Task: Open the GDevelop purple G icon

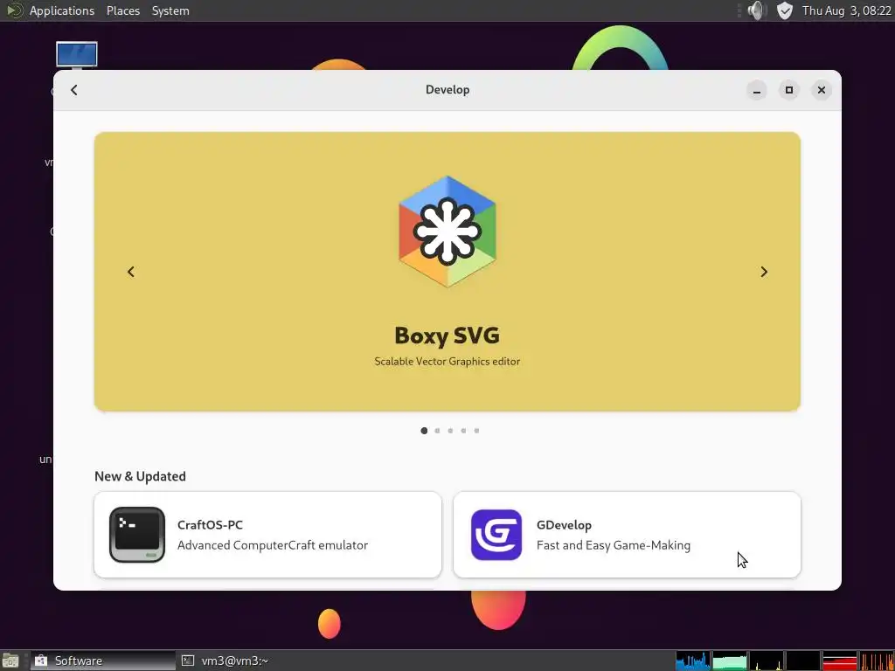Action: point(496,535)
